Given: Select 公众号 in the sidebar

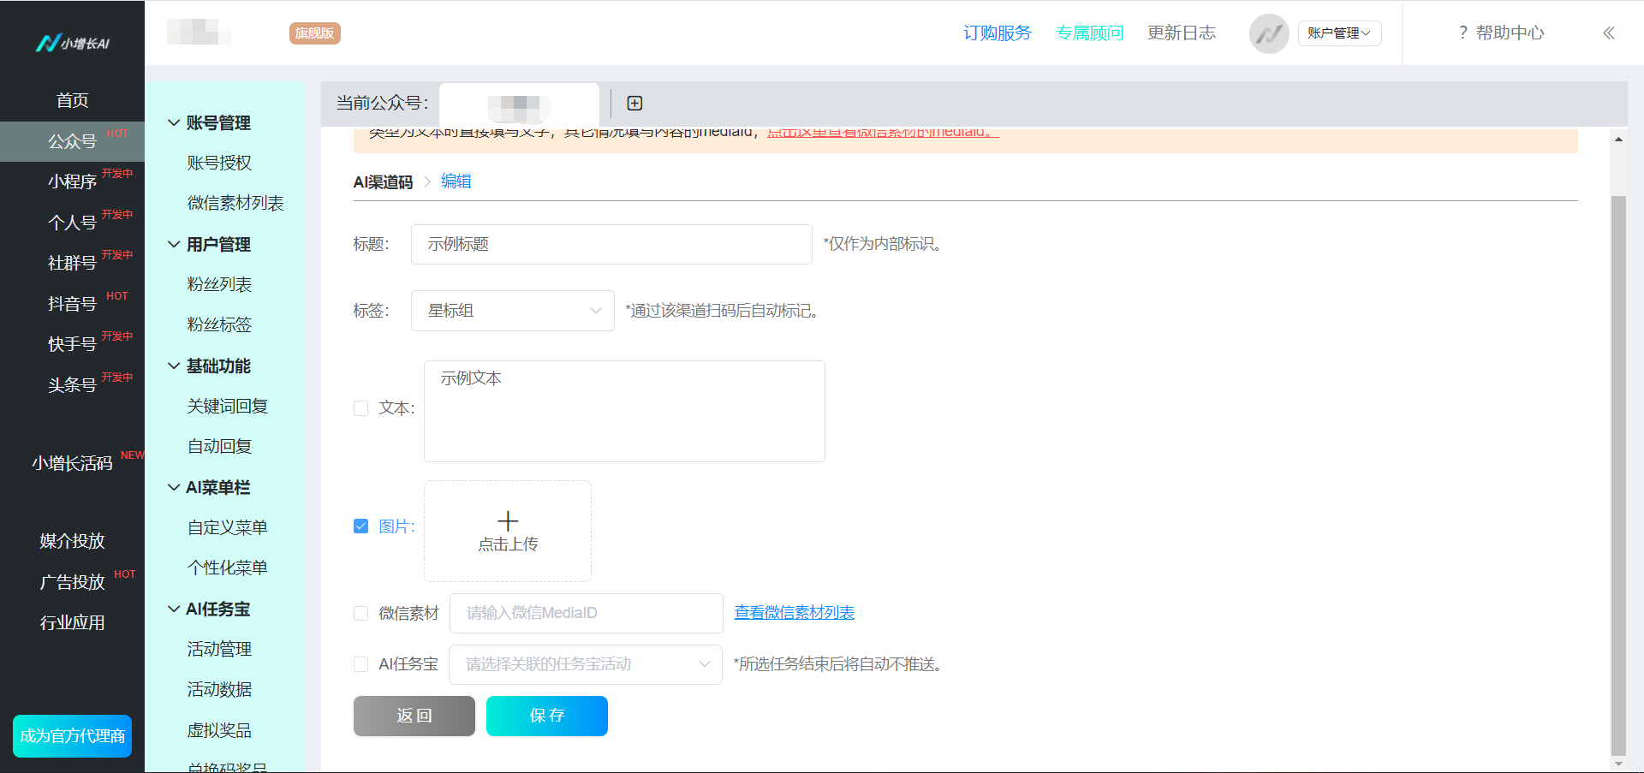Looking at the screenshot, I should coord(73,141).
